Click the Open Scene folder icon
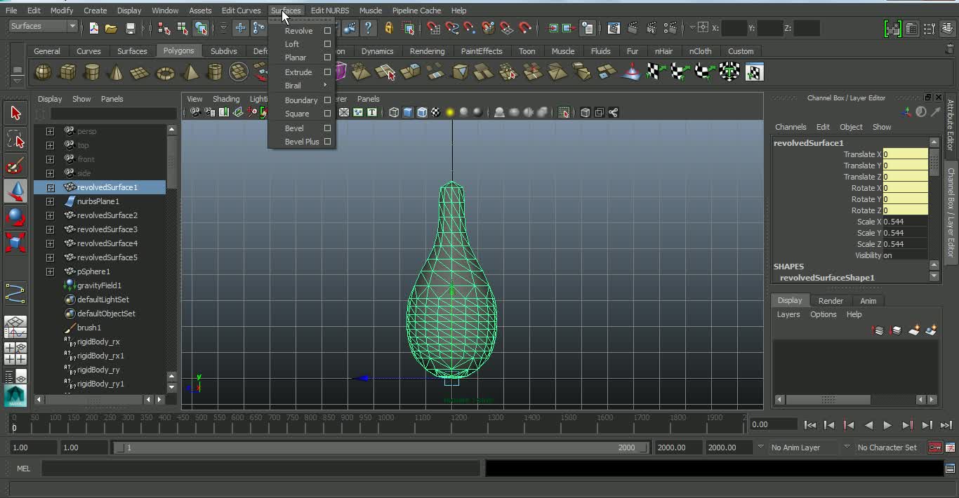Screen dimensions: 959x498 (x=111, y=28)
